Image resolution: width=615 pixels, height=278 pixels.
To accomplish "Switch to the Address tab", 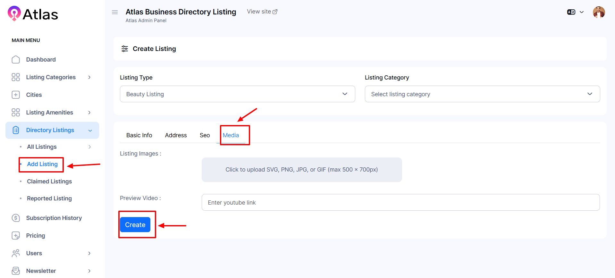I will tap(176, 135).
